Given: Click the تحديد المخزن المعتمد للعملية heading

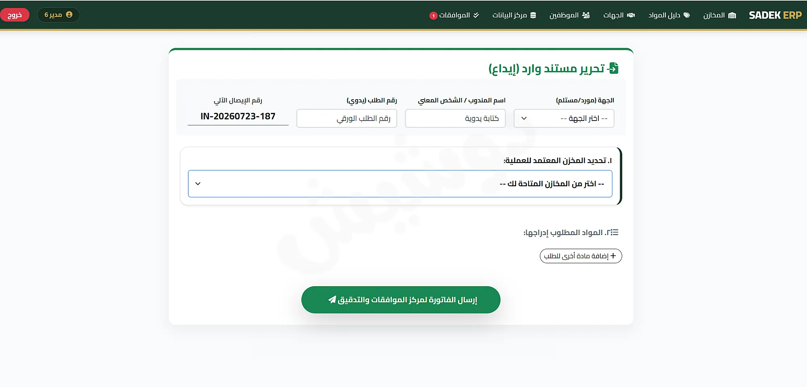Looking at the screenshot, I should pos(558,160).
